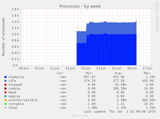Click the '1.8 k' y-axis label
This screenshot has height=119, width=160.
[x=15, y=9]
